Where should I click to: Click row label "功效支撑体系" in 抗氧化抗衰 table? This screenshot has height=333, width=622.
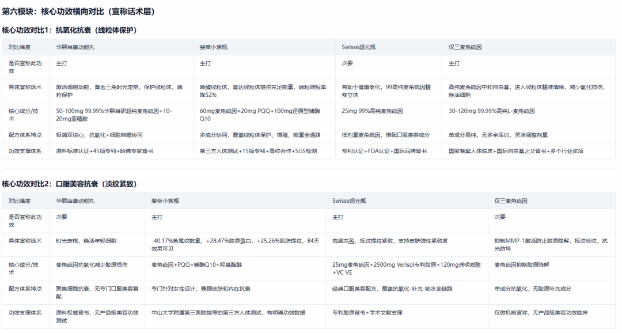(x=25, y=151)
